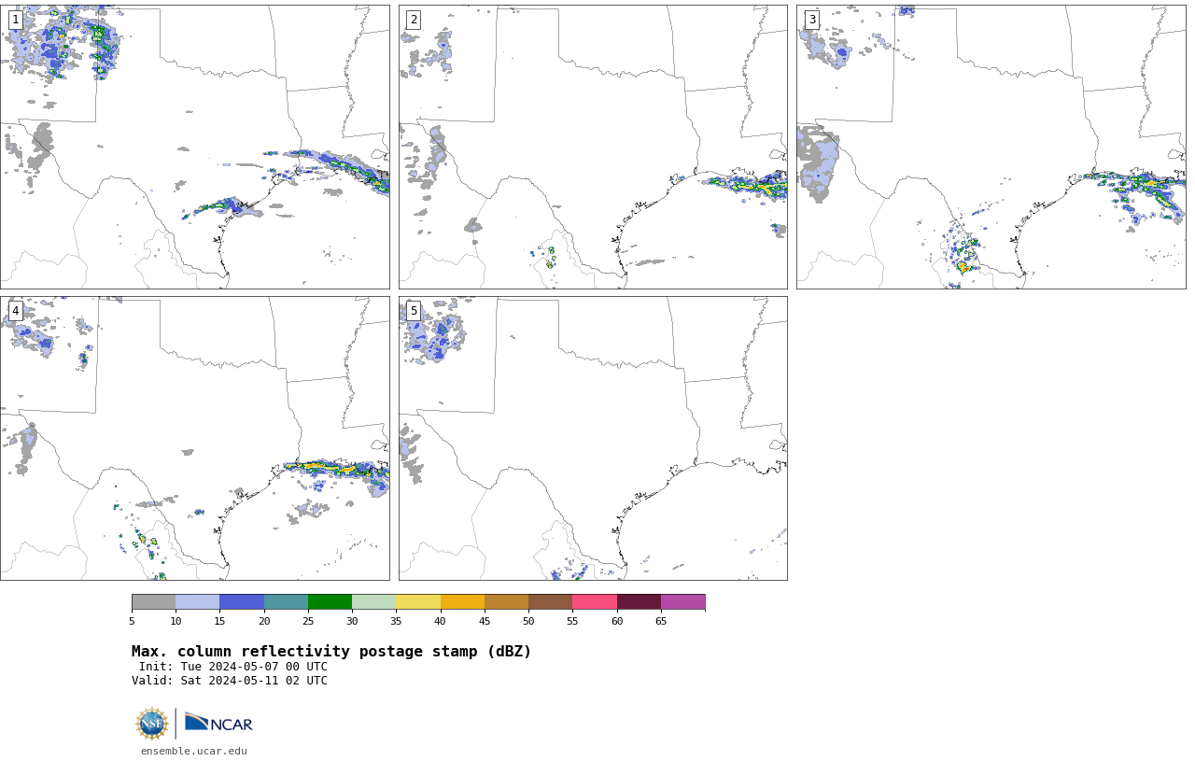Click the orange 40-45 dBZ swatch

462,601
